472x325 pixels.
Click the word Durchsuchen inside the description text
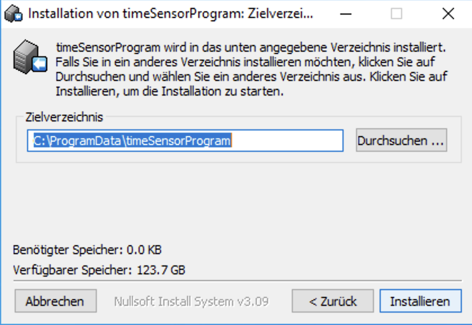tap(91, 76)
